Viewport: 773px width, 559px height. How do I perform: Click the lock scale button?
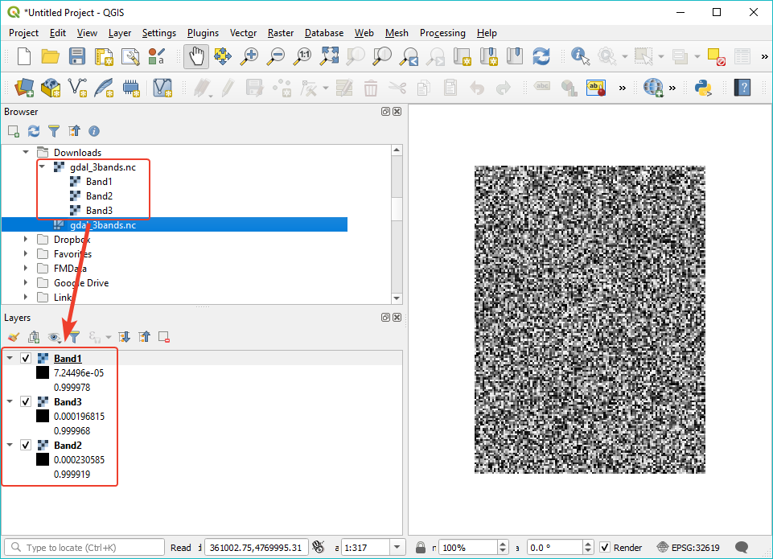421,547
